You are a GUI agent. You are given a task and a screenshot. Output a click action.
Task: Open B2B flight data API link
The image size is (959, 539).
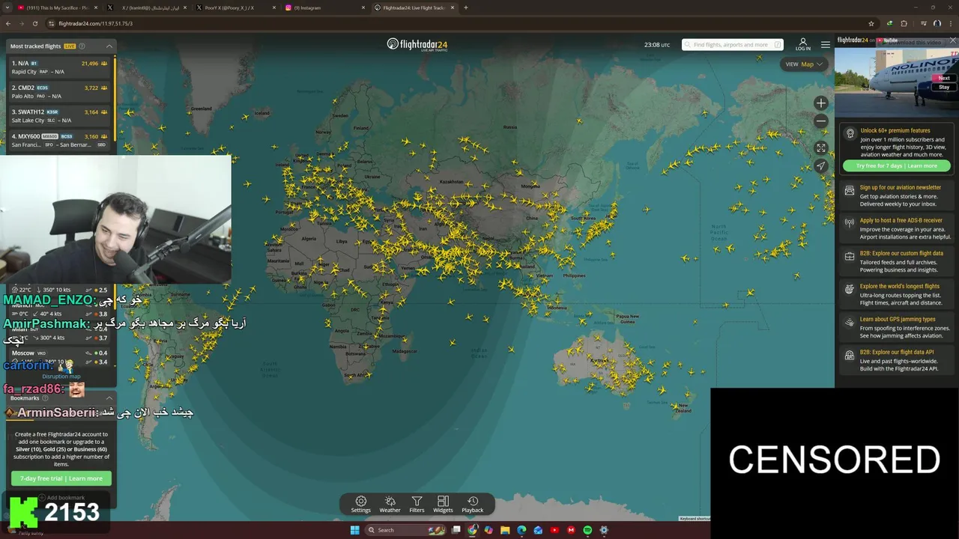tap(898, 360)
